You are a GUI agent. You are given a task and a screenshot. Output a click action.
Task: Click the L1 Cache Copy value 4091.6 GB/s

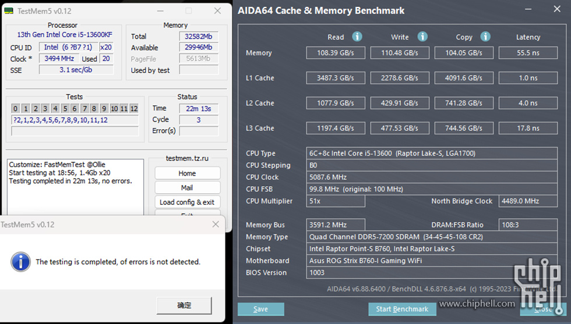(464, 78)
